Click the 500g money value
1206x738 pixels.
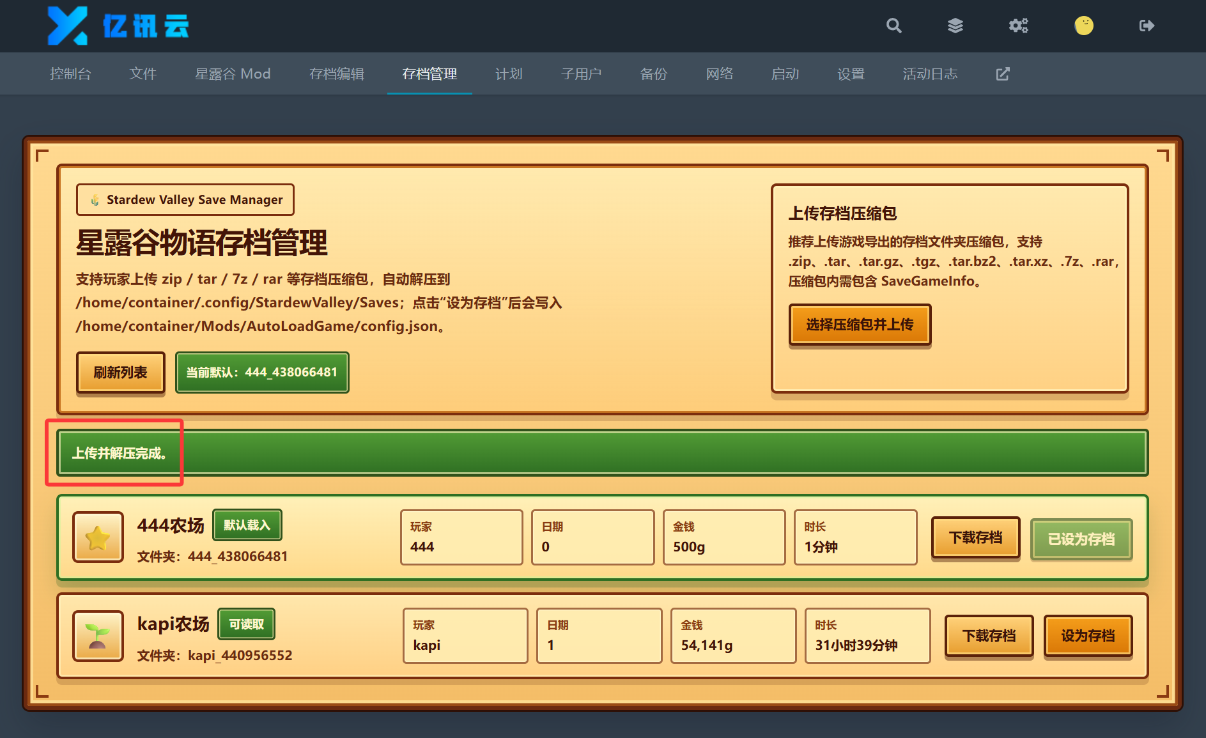[x=689, y=547]
